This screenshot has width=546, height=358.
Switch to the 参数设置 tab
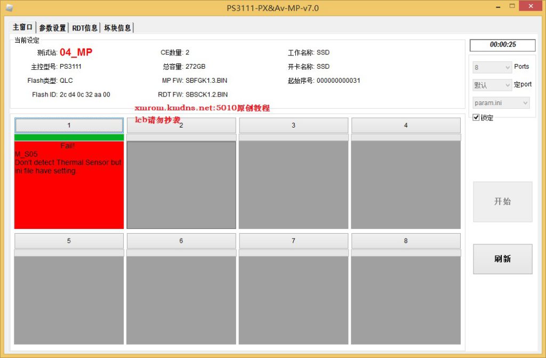click(x=52, y=28)
